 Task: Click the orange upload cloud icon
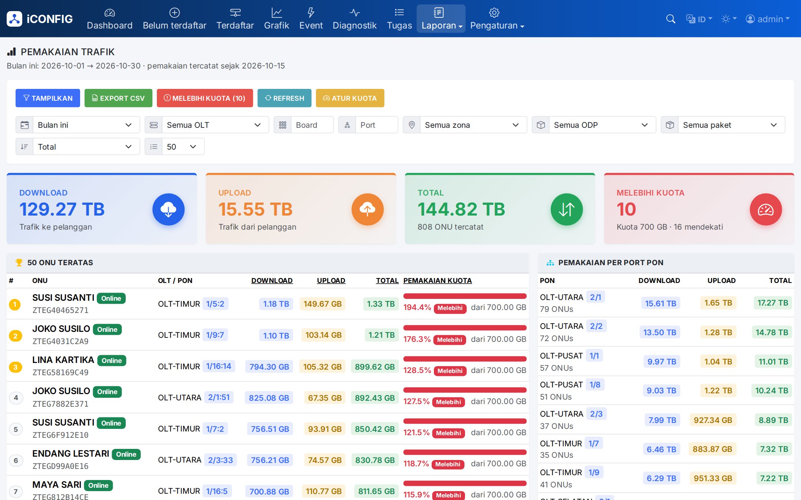pos(367,209)
